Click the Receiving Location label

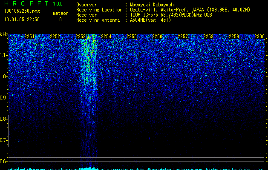click(x=99, y=10)
